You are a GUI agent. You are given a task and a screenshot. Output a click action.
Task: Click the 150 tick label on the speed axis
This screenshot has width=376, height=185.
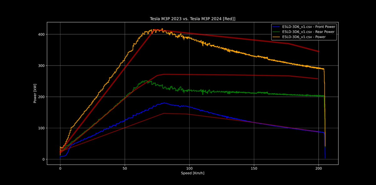(254, 168)
